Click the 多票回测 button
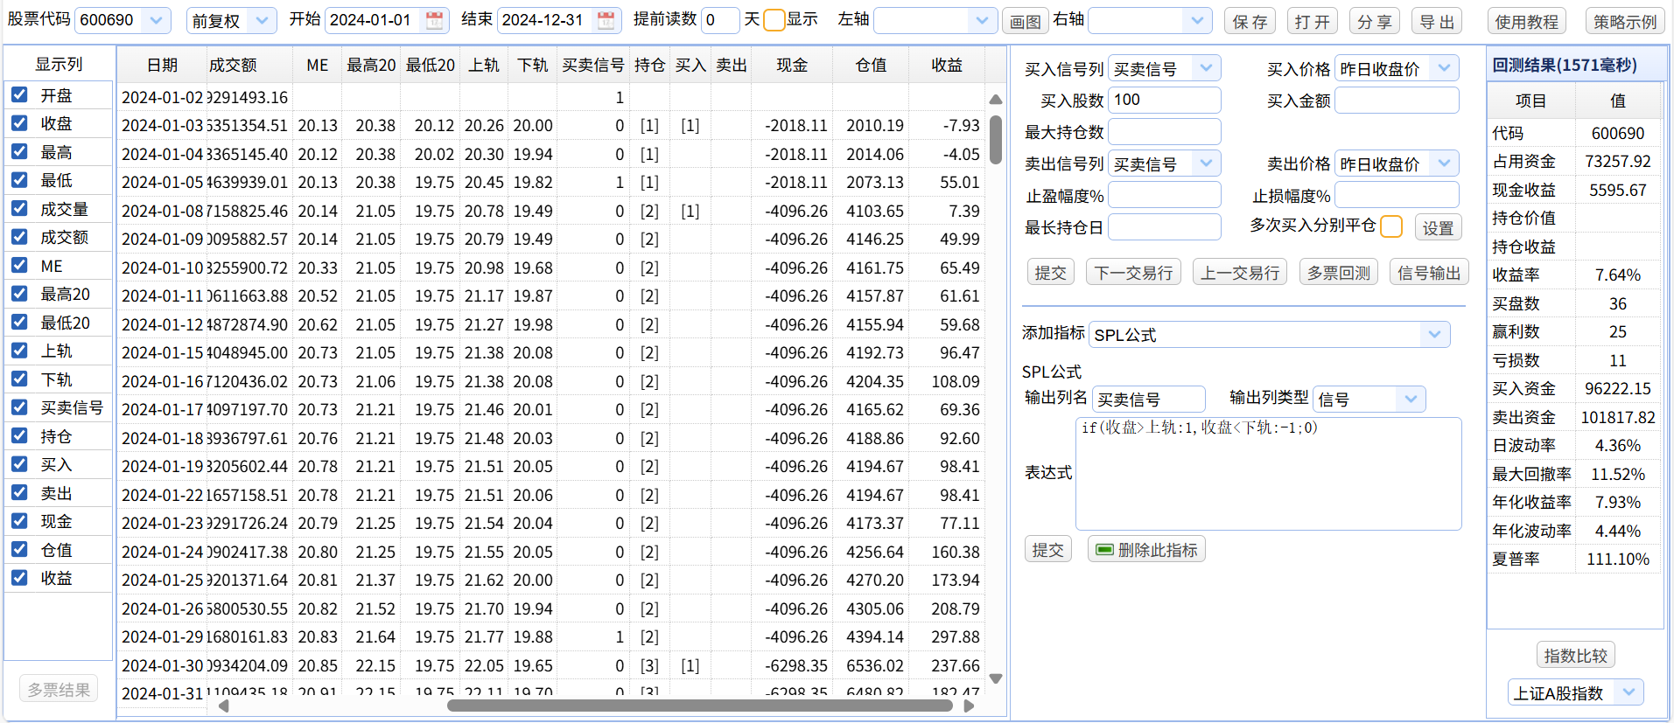1674x723 pixels. (1338, 273)
